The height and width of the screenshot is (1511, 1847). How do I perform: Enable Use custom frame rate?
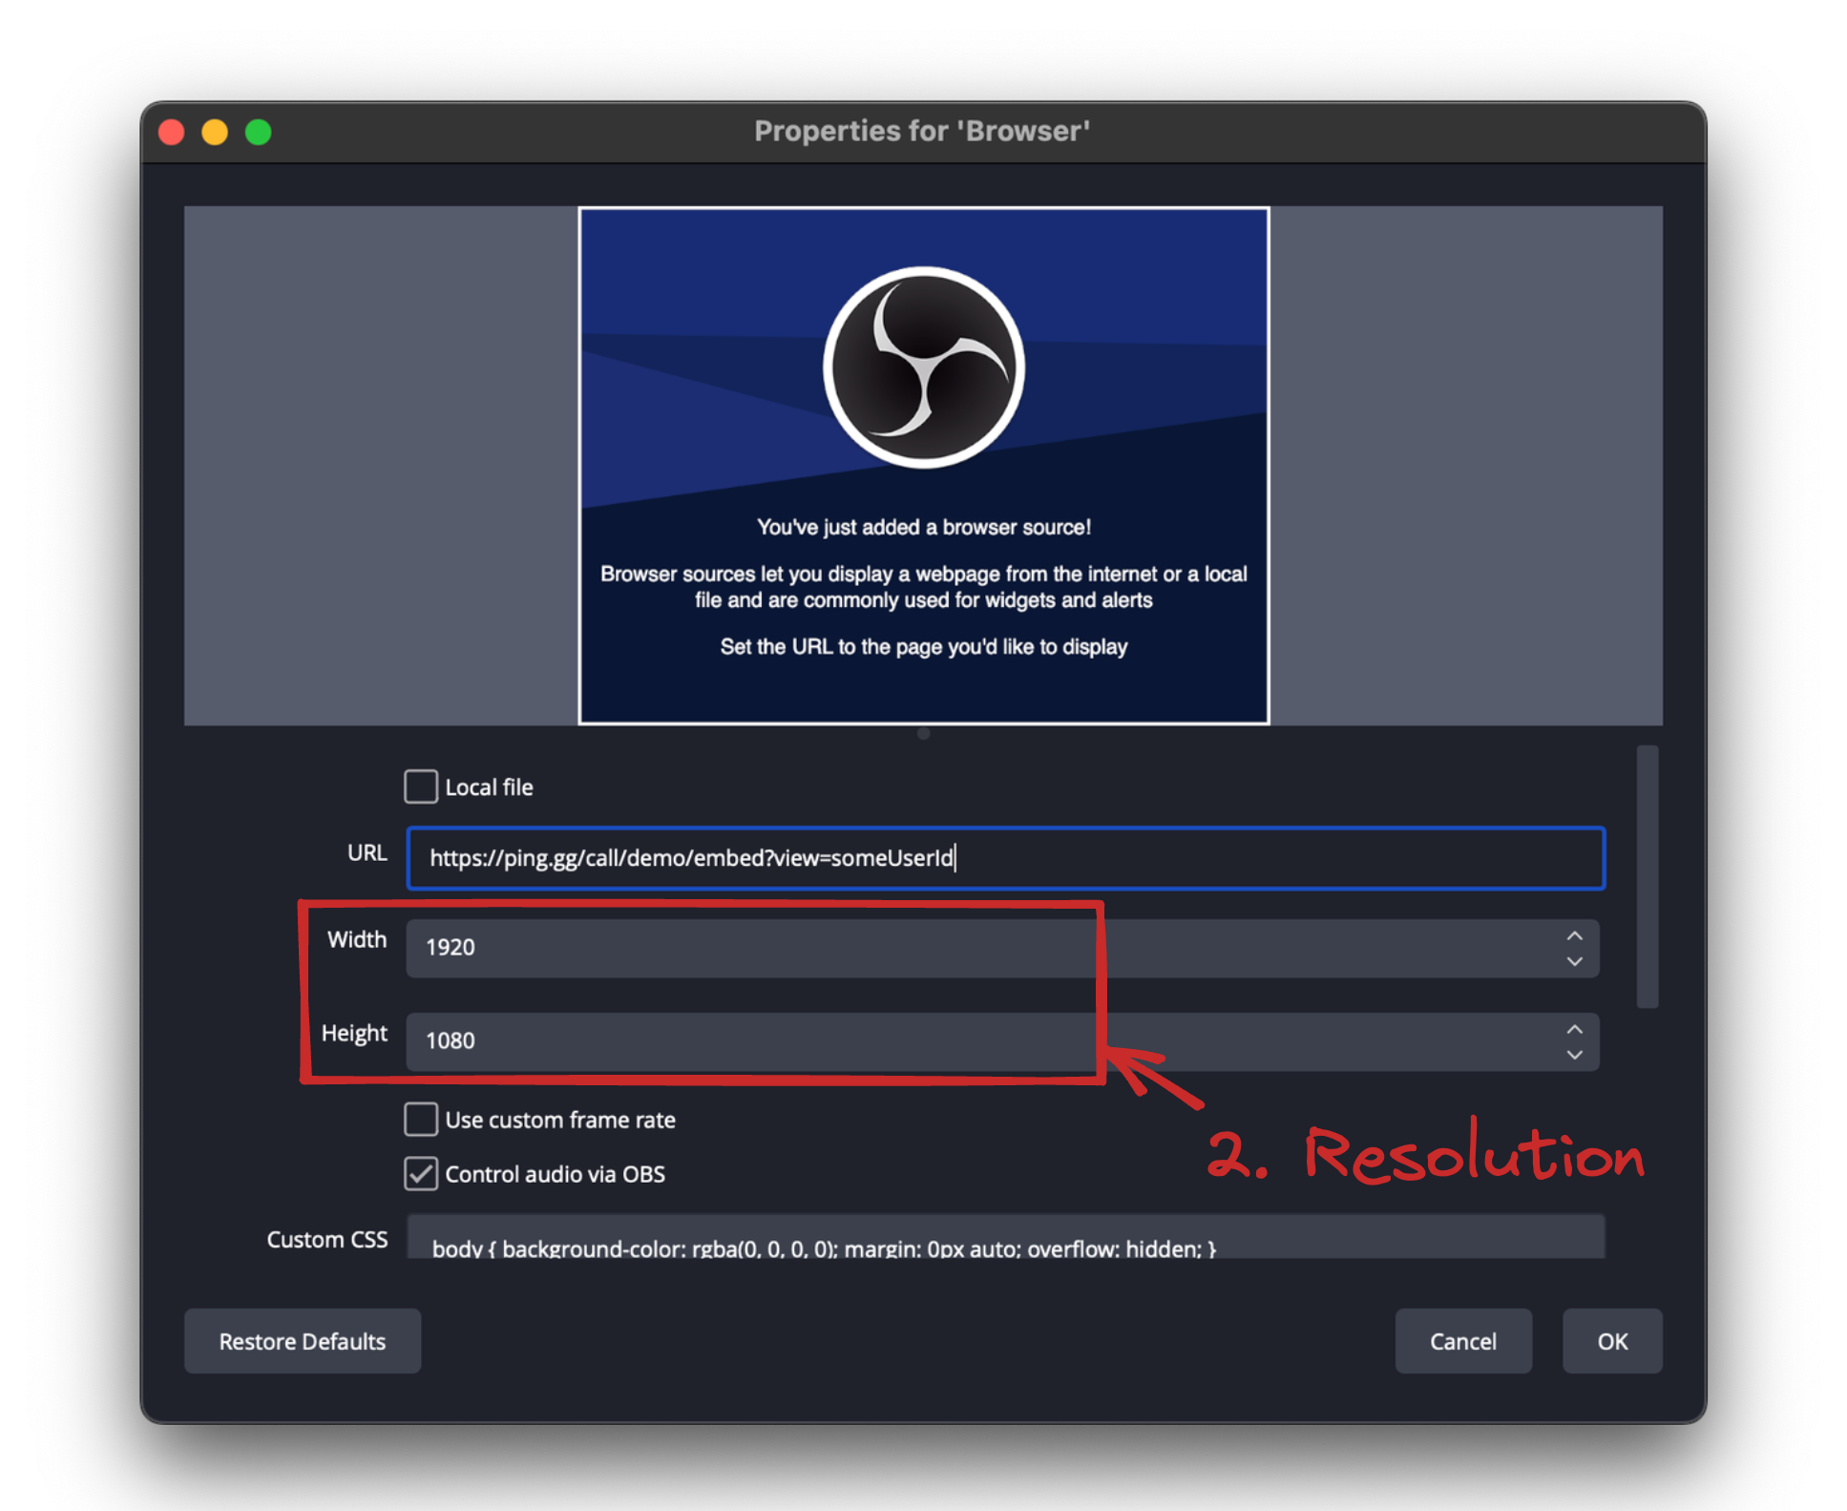coord(420,1119)
